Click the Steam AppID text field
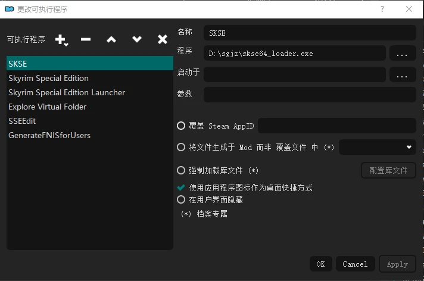Image resolution: width=424 pixels, height=281 pixels. pos(336,126)
